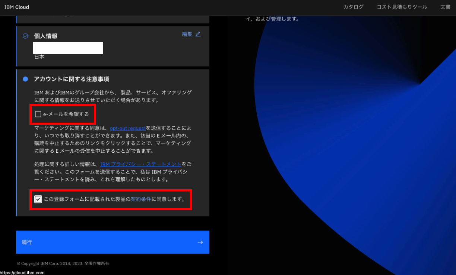Enable the e-メールを希望する checkbox

38,114
